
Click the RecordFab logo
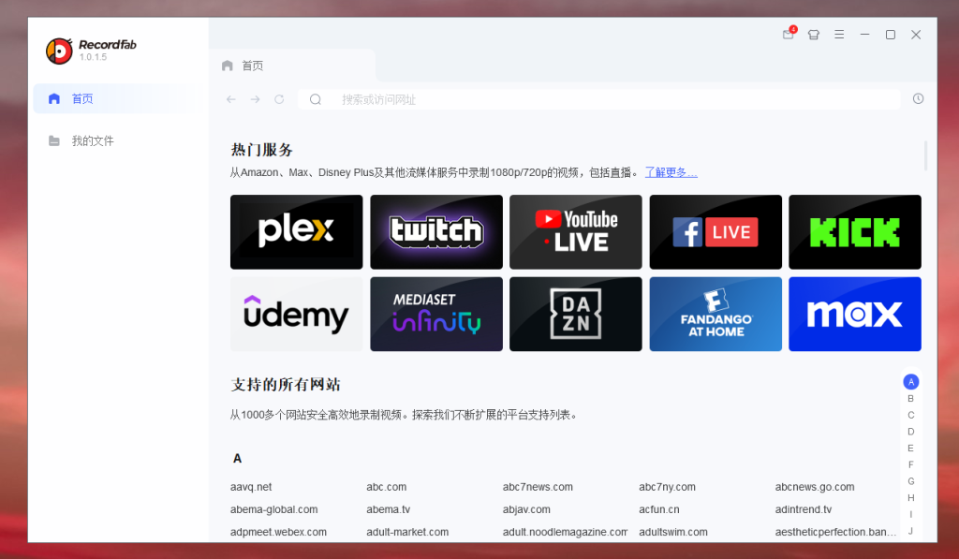click(x=59, y=51)
